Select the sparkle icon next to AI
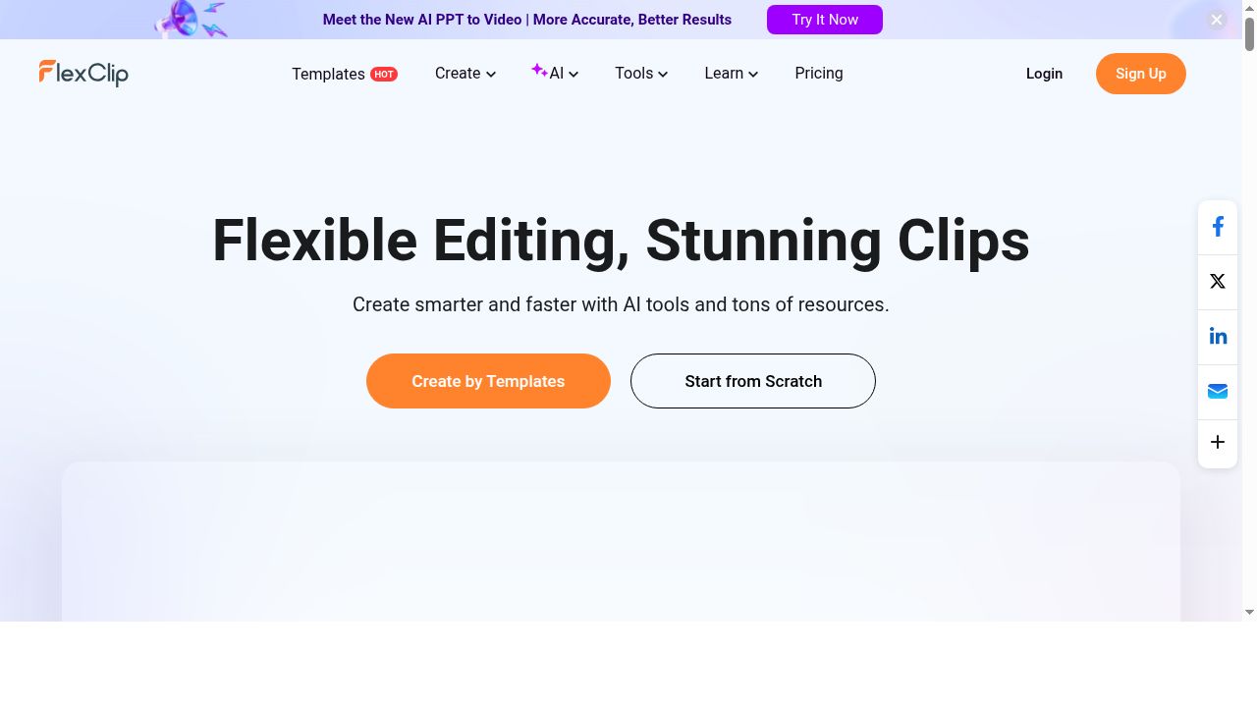The image size is (1257, 707). (540, 70)
